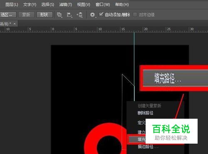Open the path arrangement icon
The image size is (208, 154).
[79, 15]
